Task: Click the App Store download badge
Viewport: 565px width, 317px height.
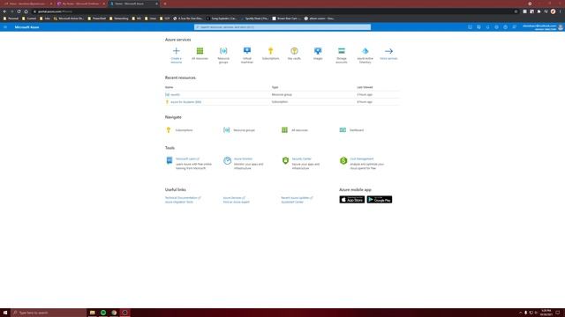Action: coord(352,200)
